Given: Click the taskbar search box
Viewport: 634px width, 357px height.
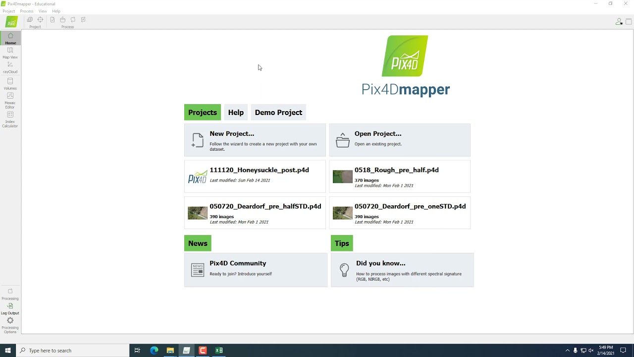Looking at the screenshot, I should 73,351.
